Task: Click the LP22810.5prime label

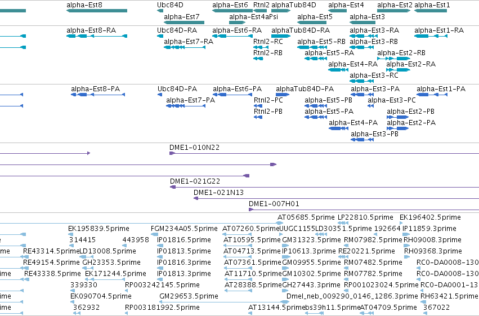Action: (365, 217)
